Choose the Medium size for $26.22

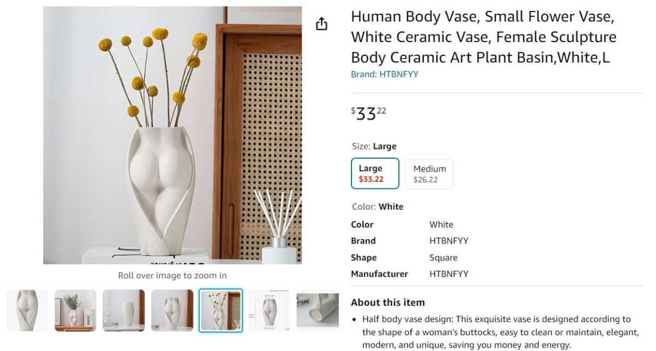(429, 174)
